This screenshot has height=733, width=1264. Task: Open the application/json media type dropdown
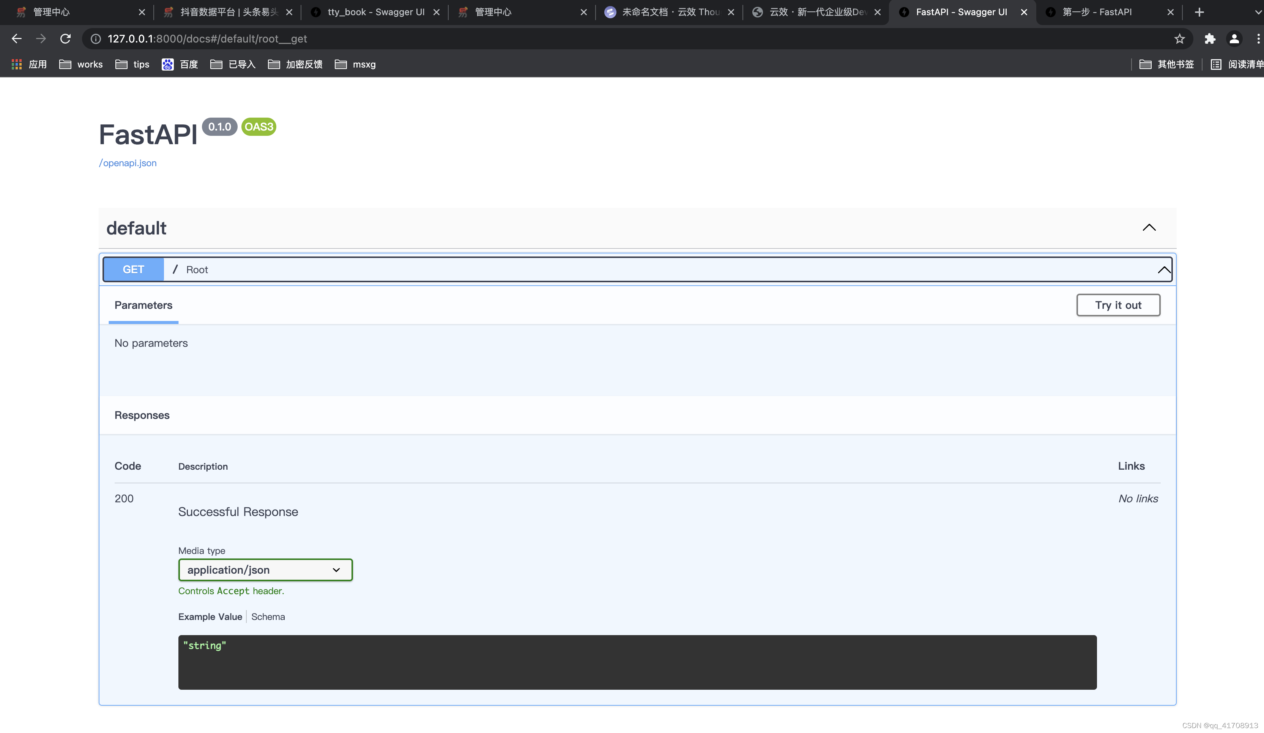pyautogui.click(x=265, y=569)
